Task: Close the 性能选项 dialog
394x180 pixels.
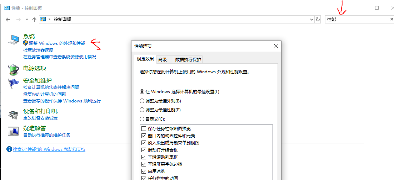Action: (x=275, y=46)
